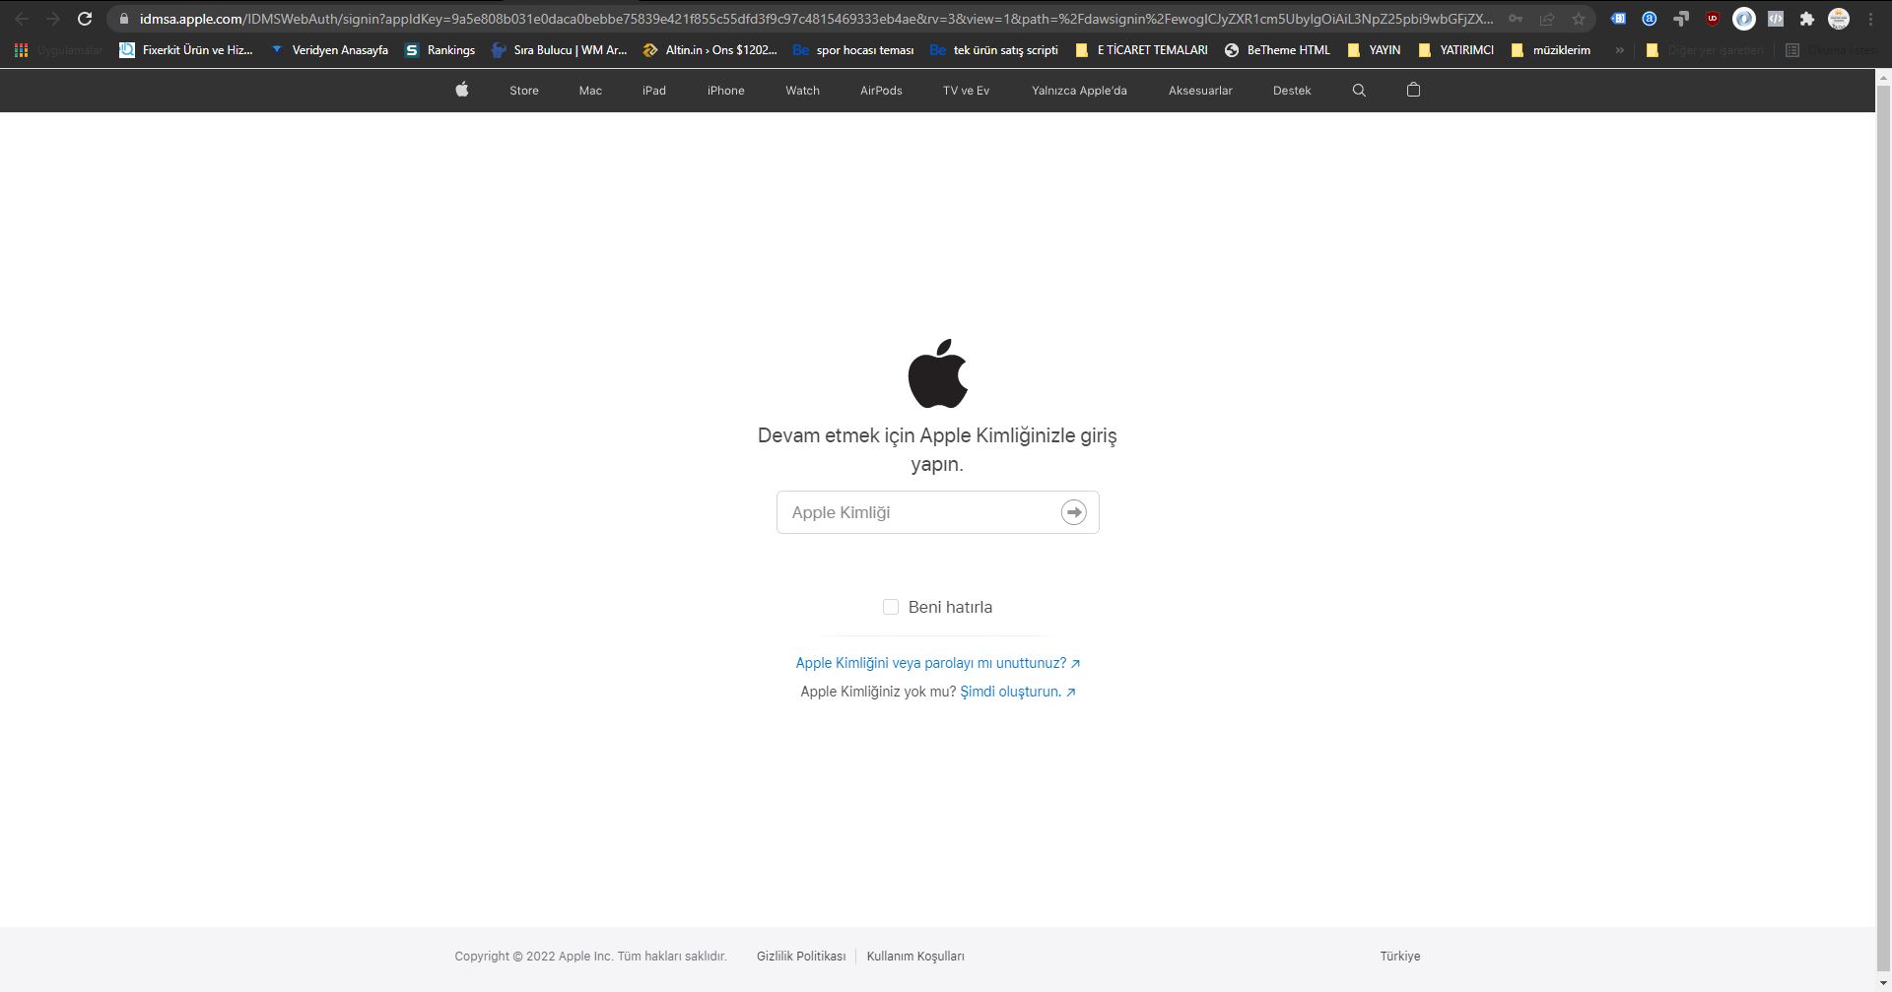
Task: Click the browser address bar URL
Action: point(816,19)
